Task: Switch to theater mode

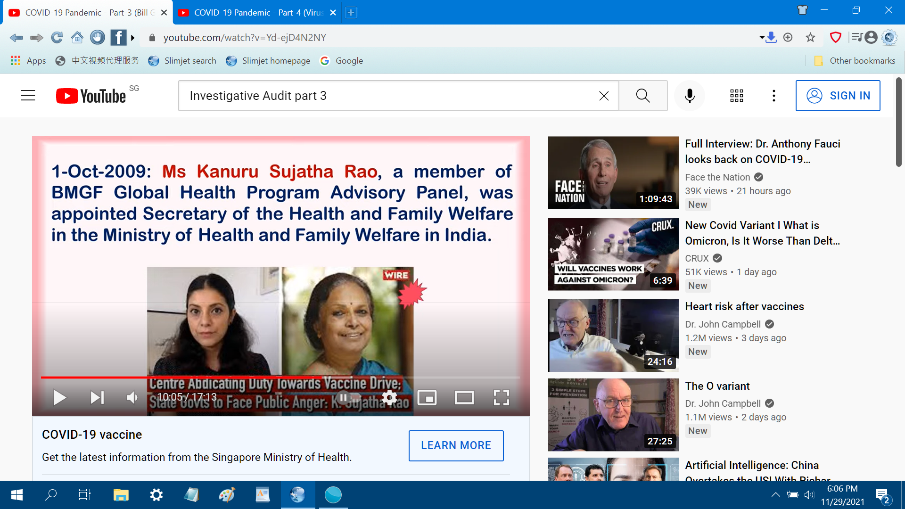Action: tap(464, 398)
